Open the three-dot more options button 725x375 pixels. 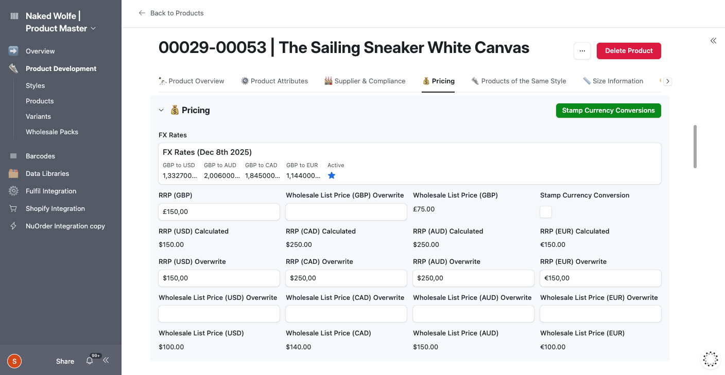pyautogui.click(x=582, y=51)
